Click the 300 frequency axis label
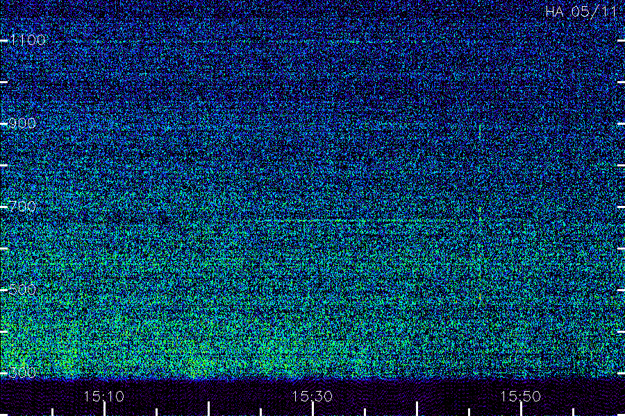625x416 pixels. coord(23,372)
